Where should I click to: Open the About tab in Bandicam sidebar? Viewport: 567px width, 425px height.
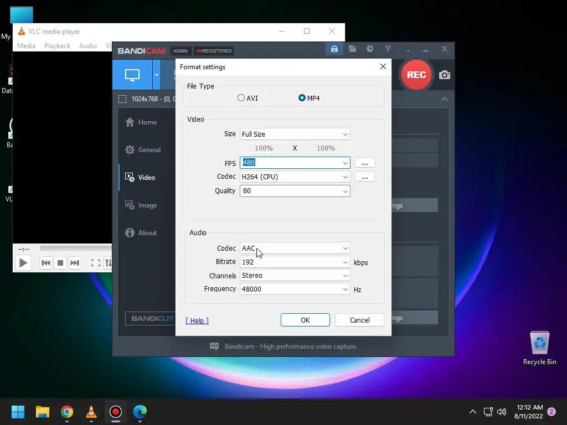pyautogui.click(x=141, y=233)
